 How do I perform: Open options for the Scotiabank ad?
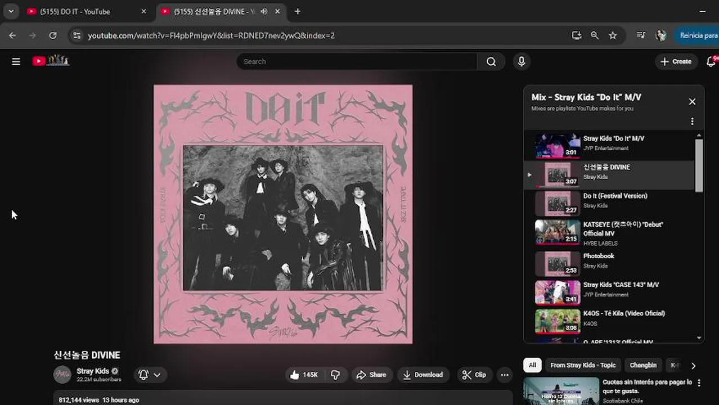(x=699, y=383)
